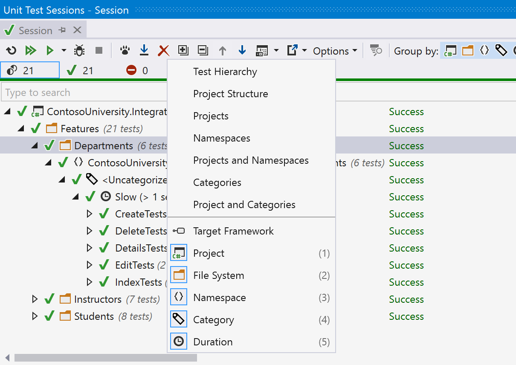Click the Run All Tests double-arrow icon
The height and width of the screenshot is (365, 516).
[x=30, y=51]
